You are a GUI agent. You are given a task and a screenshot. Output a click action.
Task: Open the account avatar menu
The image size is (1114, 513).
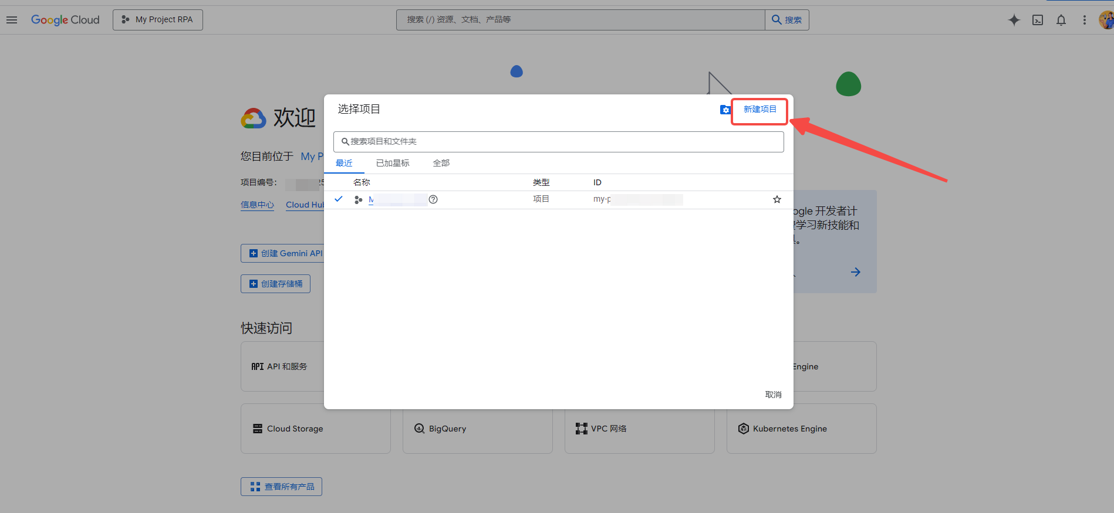point(1106,20)
